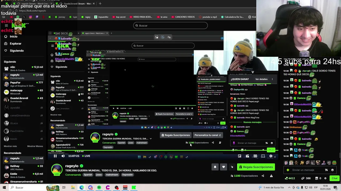
Task: Open impuestito bookmark
Action: coord(101,17)
